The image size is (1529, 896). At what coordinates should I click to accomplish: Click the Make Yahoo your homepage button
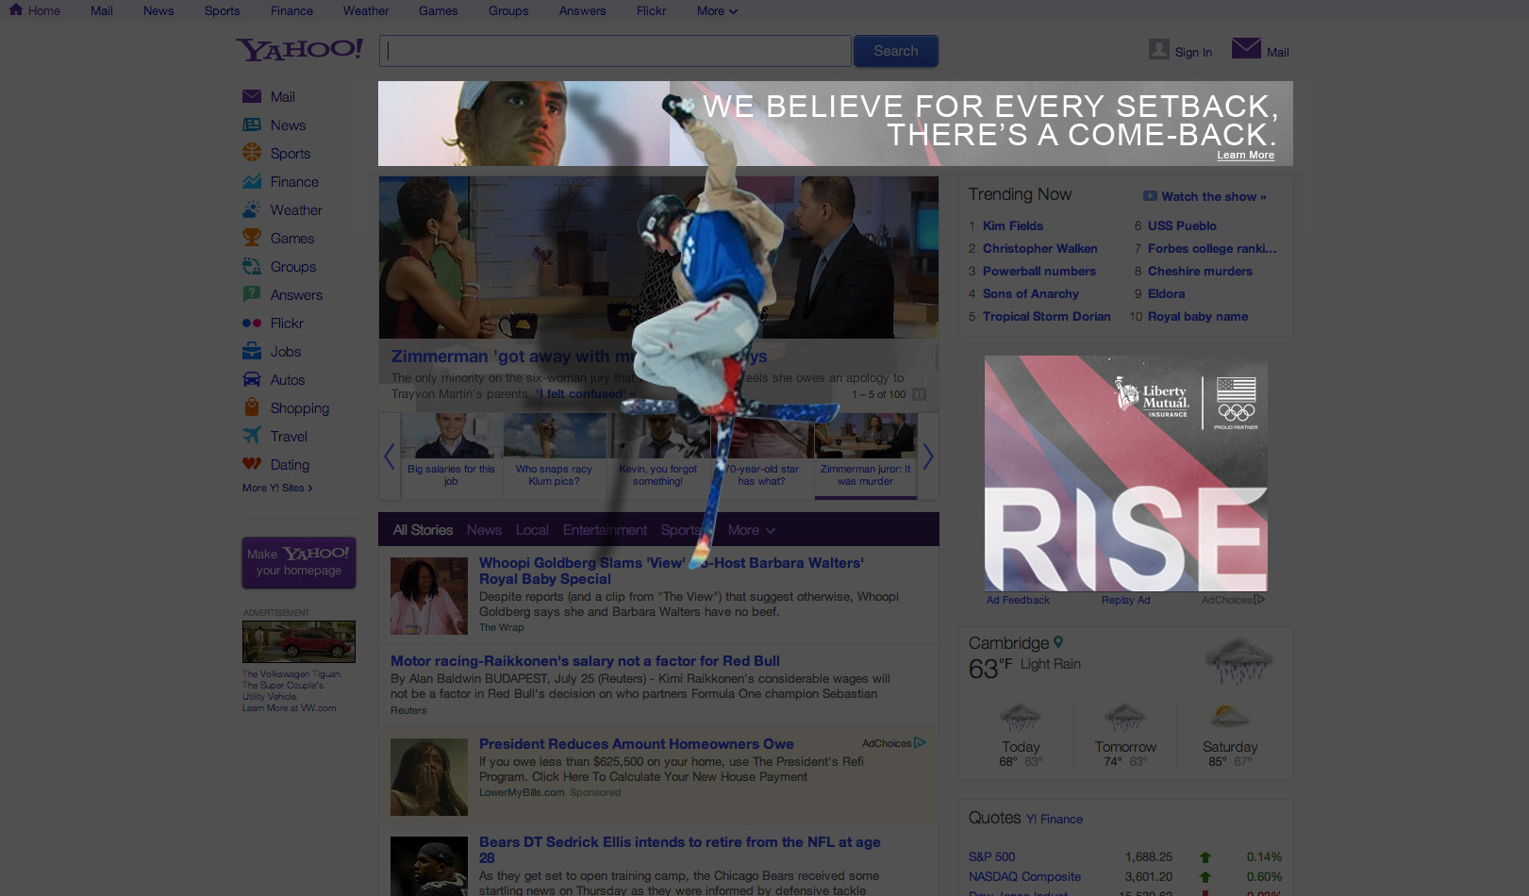[299, 562]
